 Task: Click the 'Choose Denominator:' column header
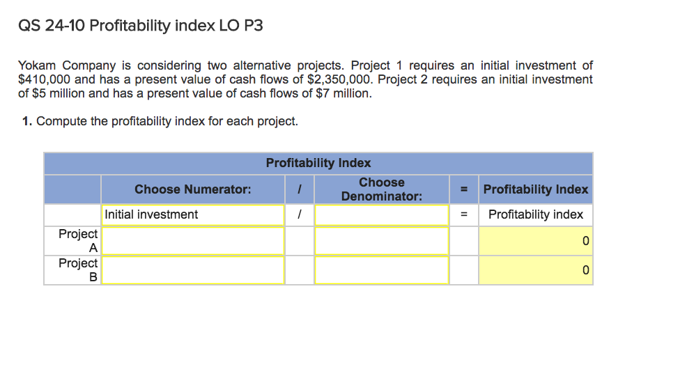pos(381,189)
